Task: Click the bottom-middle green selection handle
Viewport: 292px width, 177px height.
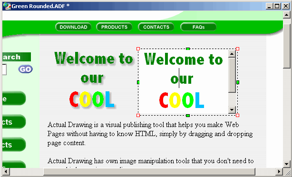Action: 188,116
